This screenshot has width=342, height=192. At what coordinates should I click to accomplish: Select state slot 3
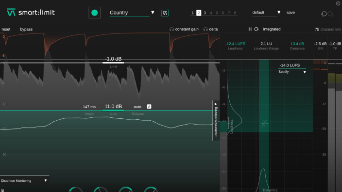point(205,13)
